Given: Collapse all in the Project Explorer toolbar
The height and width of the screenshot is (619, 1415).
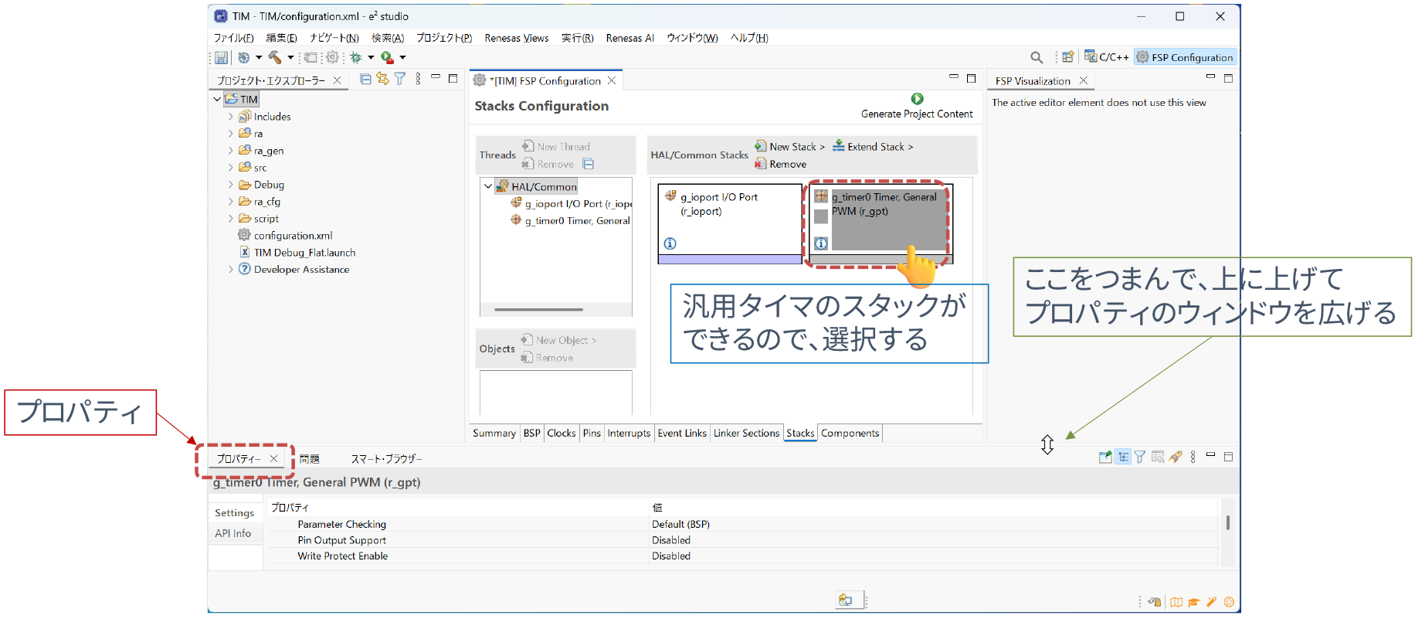Looking at the screenshot, I should [x=365, y=79].
